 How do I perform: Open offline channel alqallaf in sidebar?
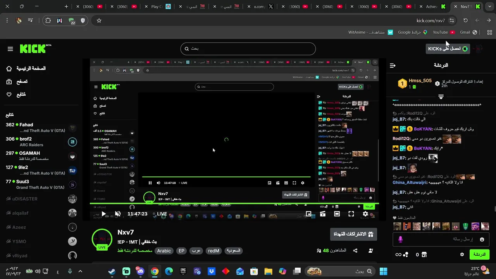pos(41,213)
